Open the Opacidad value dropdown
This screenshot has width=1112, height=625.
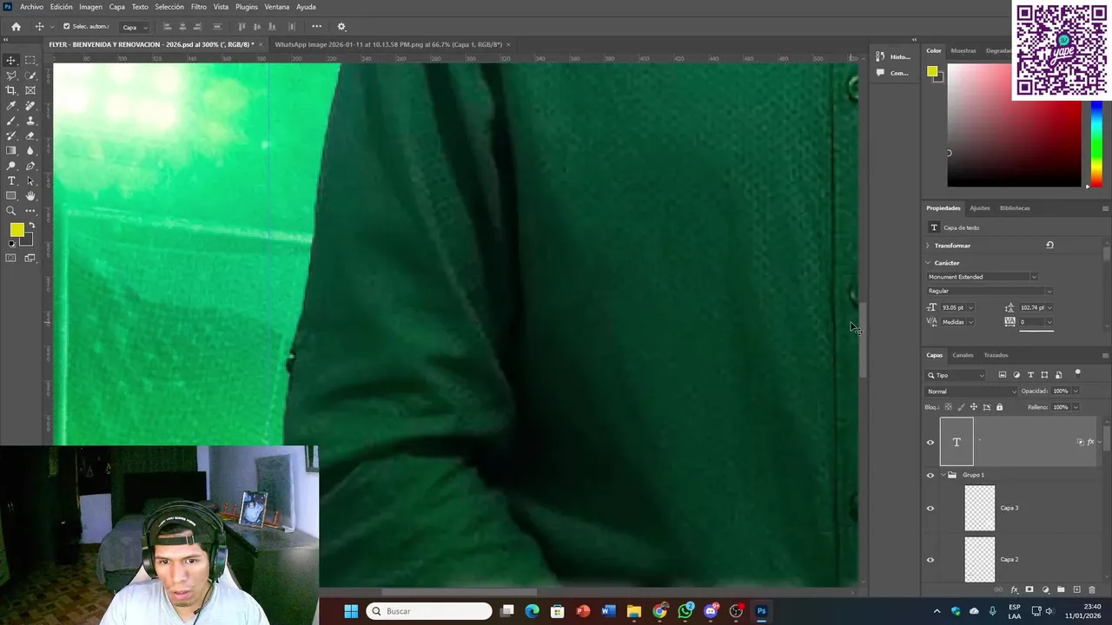point(1076,391)
